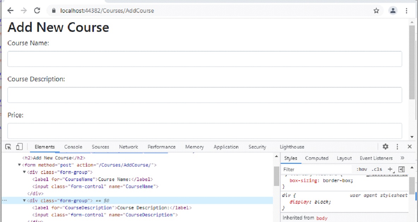Viewport: 418px width, 222px height.
Task: Select the CourseDescription input DOM node
Action: coord(105,215)
